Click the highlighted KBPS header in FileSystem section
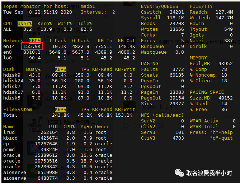This screenshot has height=184, width=240. tap(61, 110)
